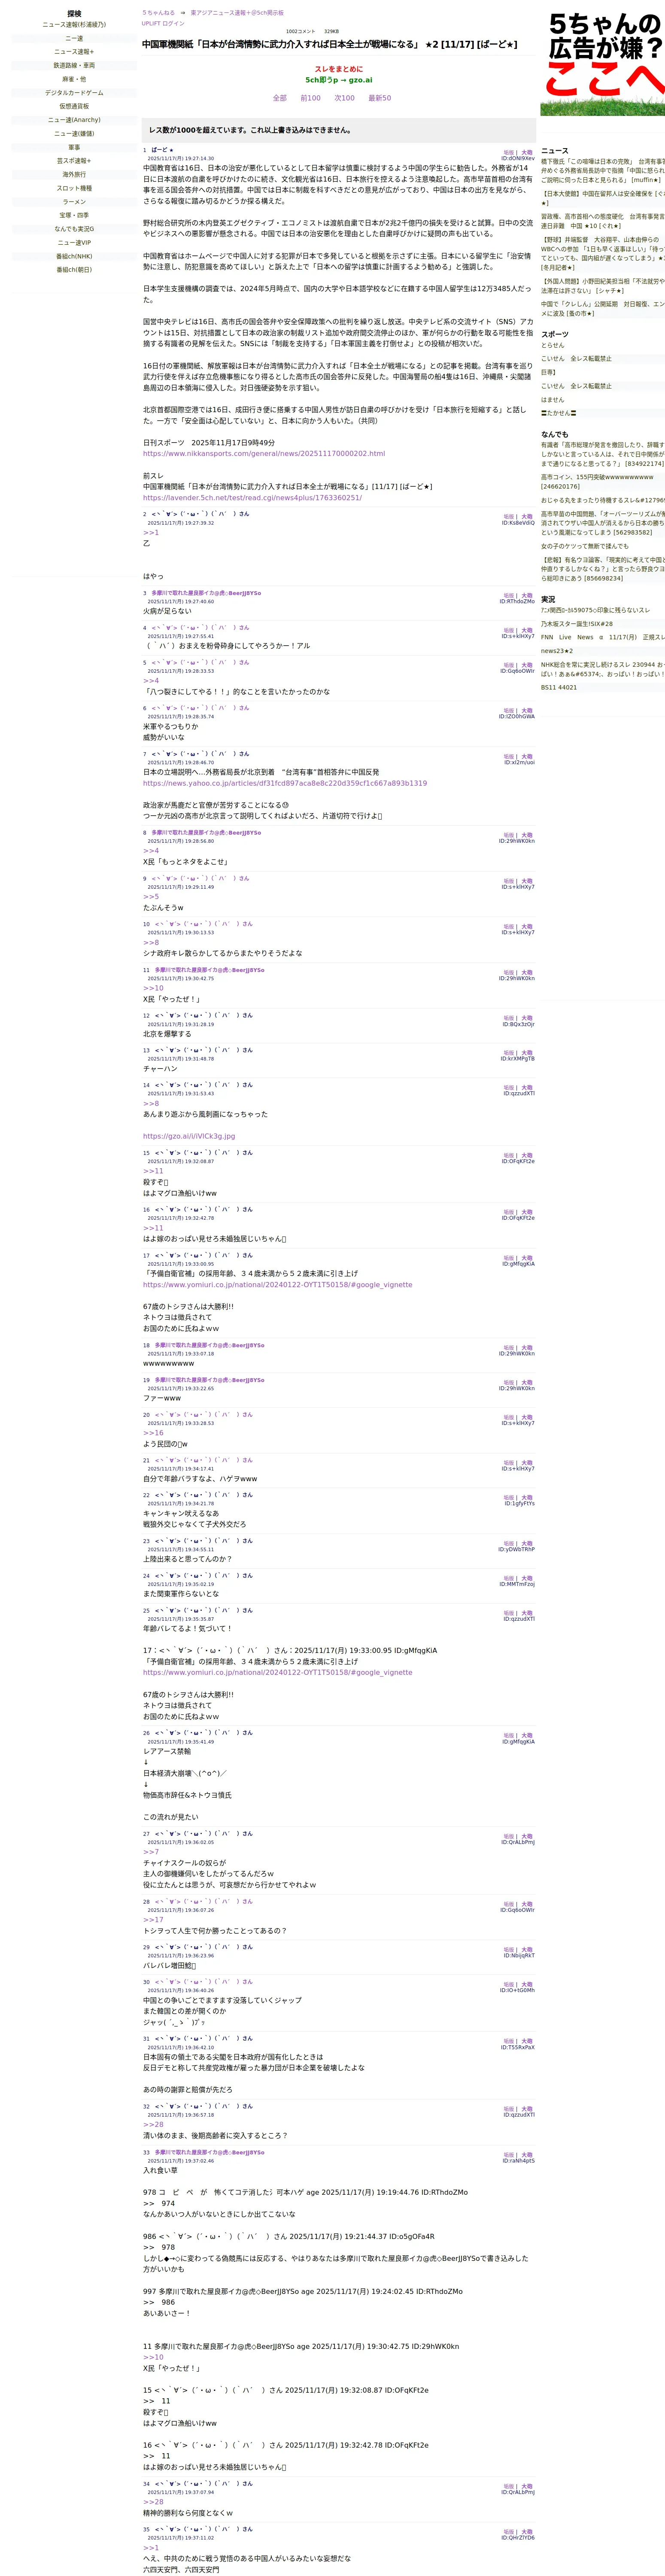Go to 次100 posts
665x2576 pixels.
click(x=344, y=98)
